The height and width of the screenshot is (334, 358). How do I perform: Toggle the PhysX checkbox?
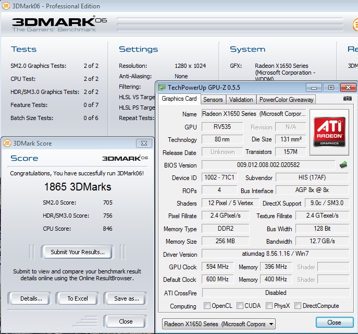(269, 306)
